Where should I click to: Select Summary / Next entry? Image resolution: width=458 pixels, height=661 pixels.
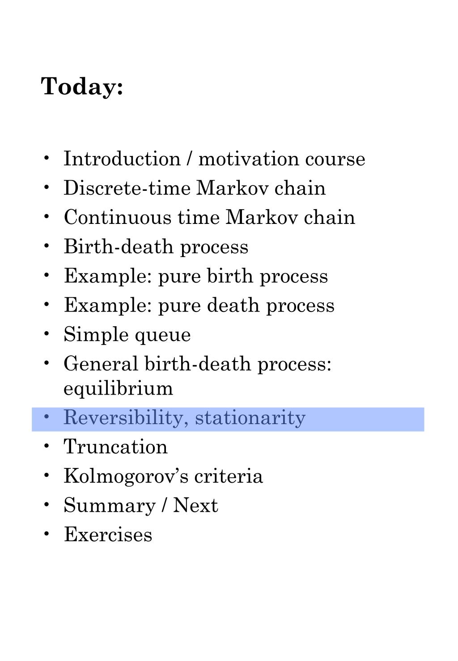pos(140,505)
